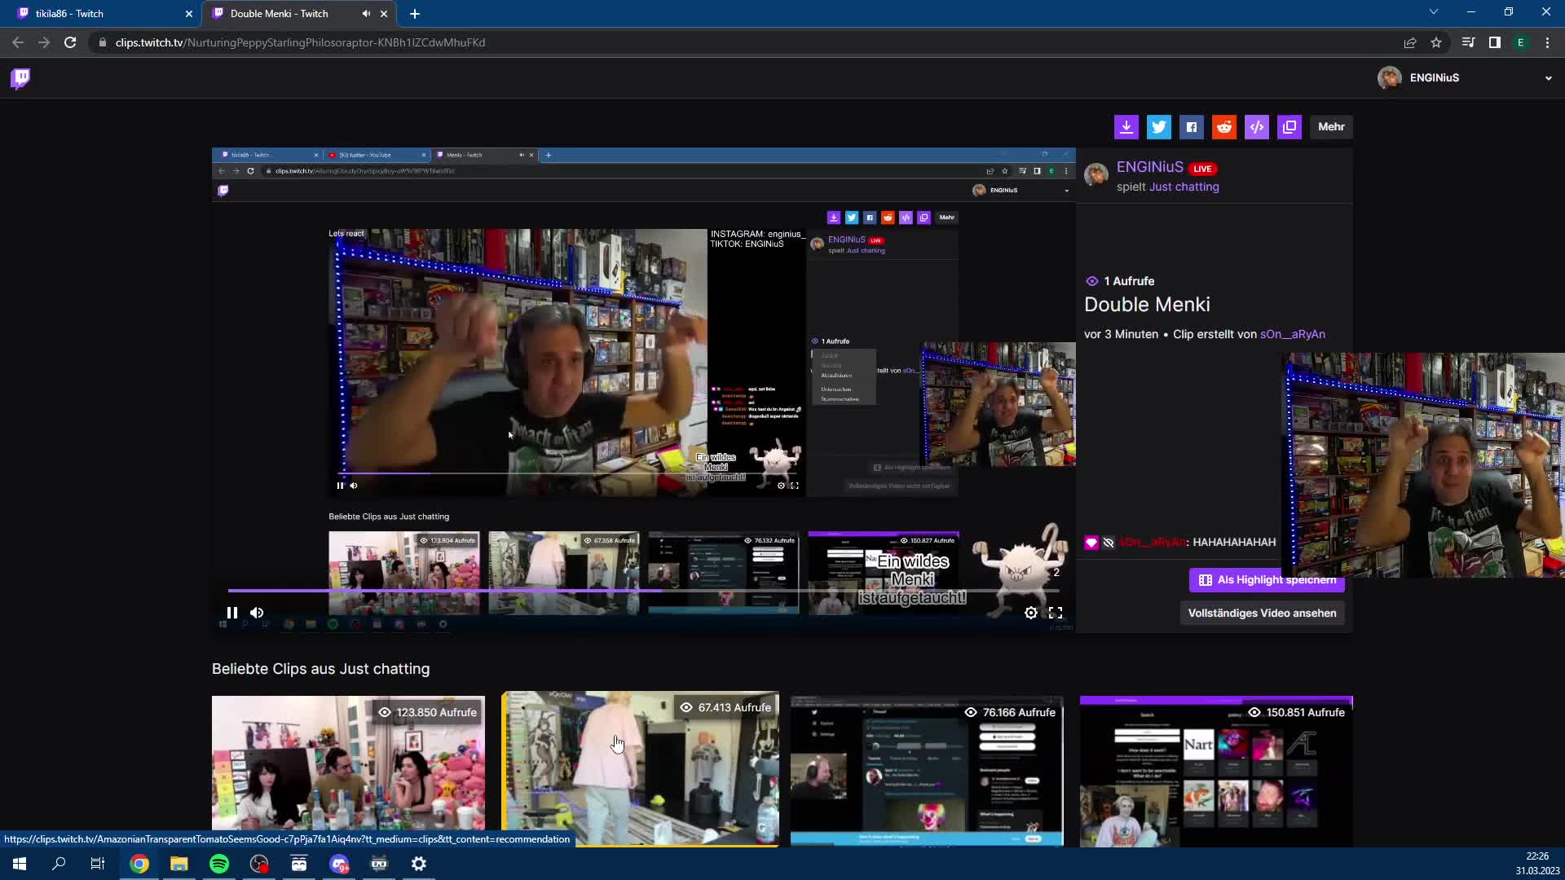Screen dimensions: 1565x880
Task: Open the tab search chevron
Action: 1434,12
